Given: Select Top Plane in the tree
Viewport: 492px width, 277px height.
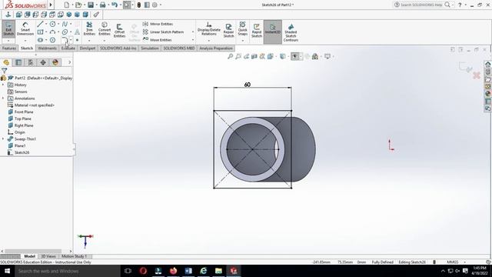Looking at the screenshot, I should 20,118.
